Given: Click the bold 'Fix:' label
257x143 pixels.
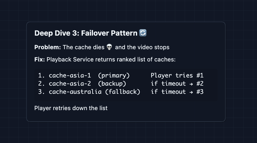Looking at the screenshot, I should coord(40,59).
